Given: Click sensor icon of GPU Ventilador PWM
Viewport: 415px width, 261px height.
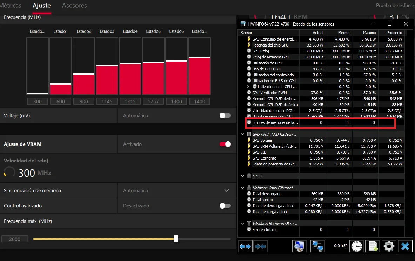Looking at the screenshot, I should point(249,93).
